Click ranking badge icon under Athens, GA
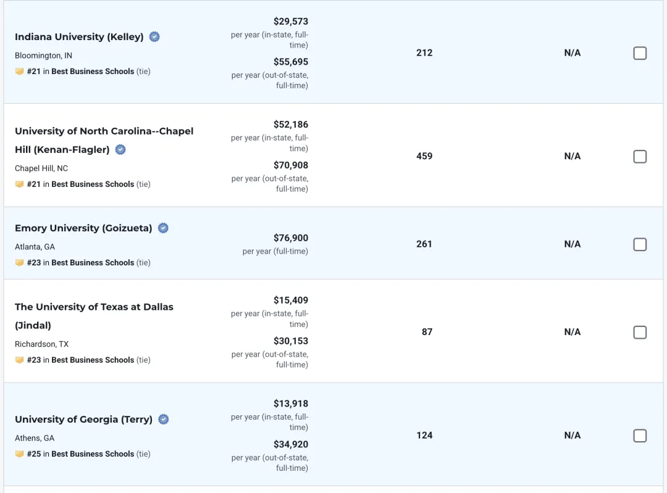Image resolution: width=667 pixels, height=493 pixels. 19,454
